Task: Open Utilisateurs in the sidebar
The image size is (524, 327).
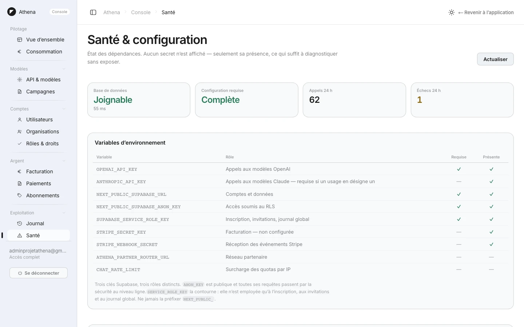Action: click(x=39, y=120)
